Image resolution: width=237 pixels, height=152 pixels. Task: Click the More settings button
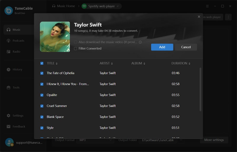coord(214,140)
